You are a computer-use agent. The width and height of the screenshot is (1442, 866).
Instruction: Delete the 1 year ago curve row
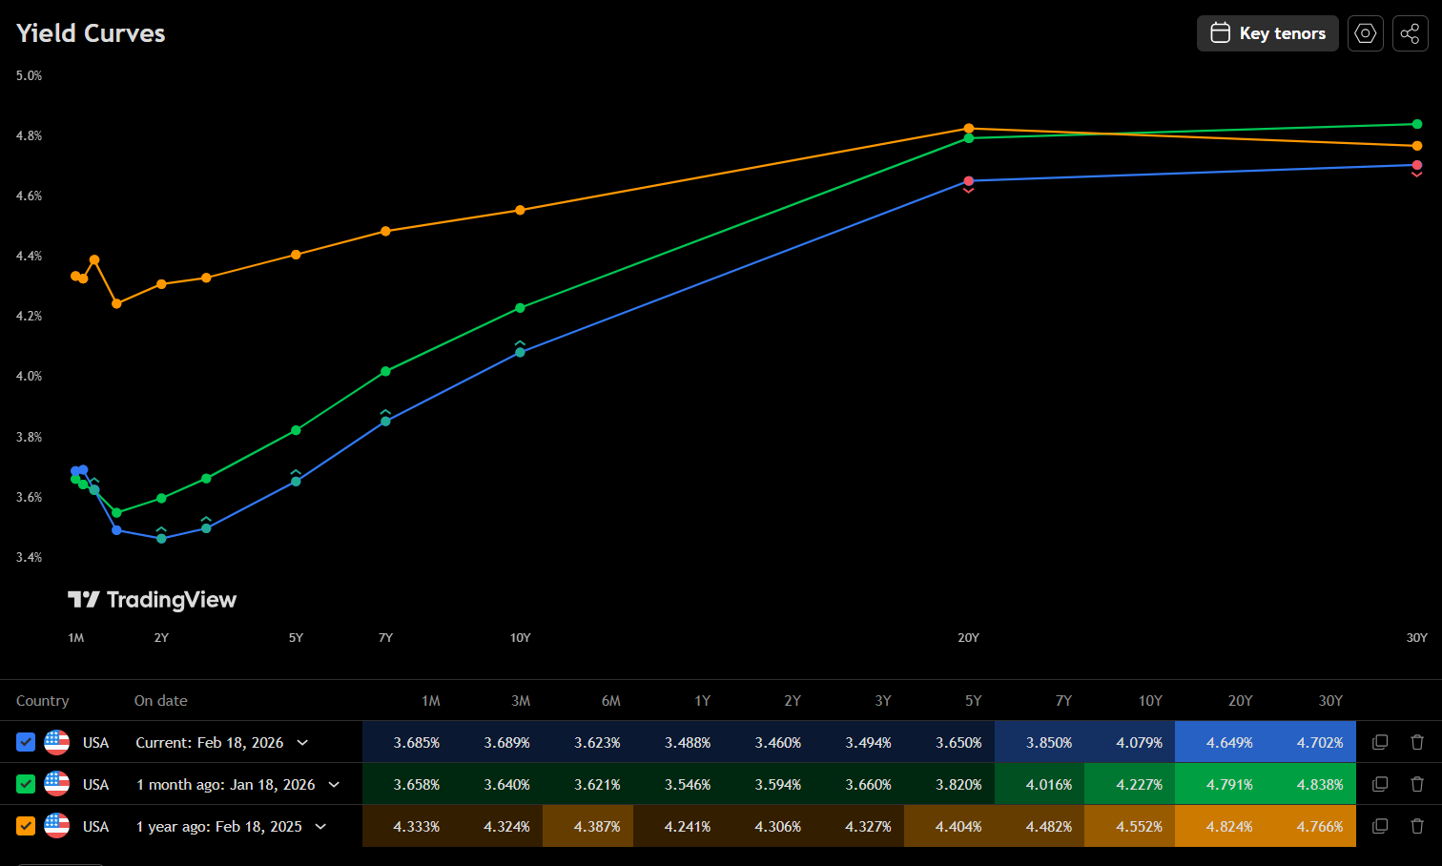pyautogui.click(x=1417, y=826)
